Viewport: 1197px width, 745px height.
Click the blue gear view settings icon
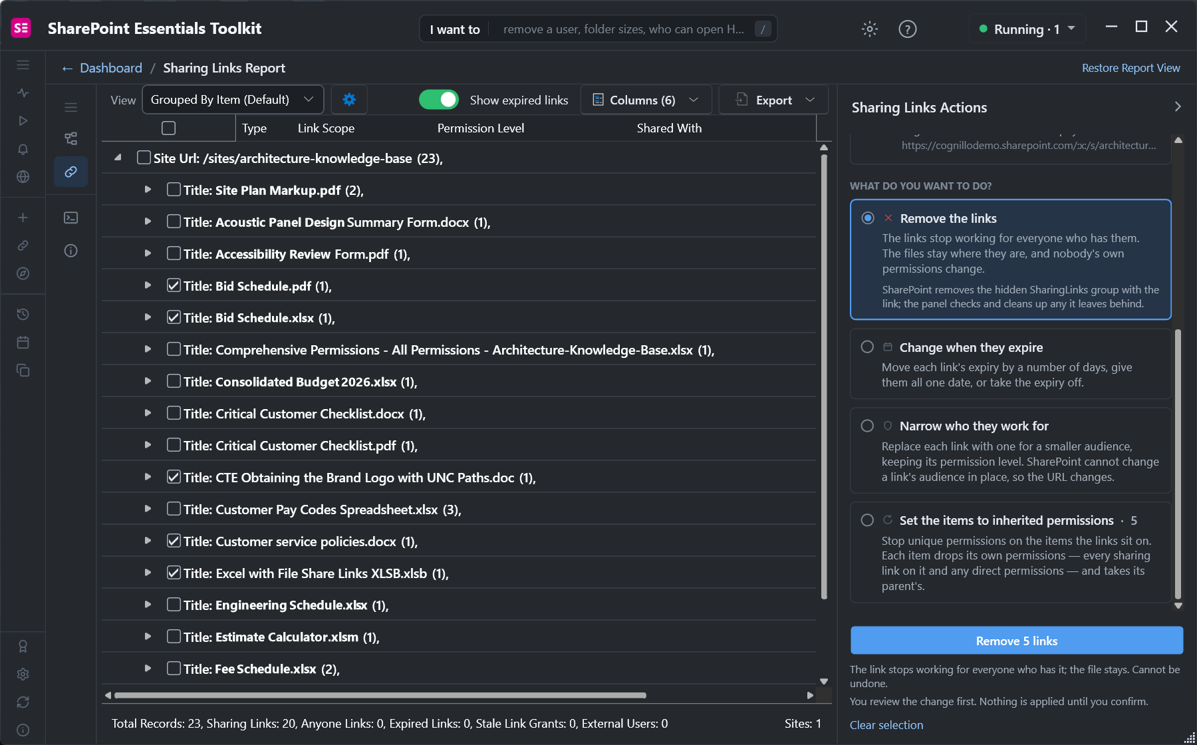coord(349,100)
